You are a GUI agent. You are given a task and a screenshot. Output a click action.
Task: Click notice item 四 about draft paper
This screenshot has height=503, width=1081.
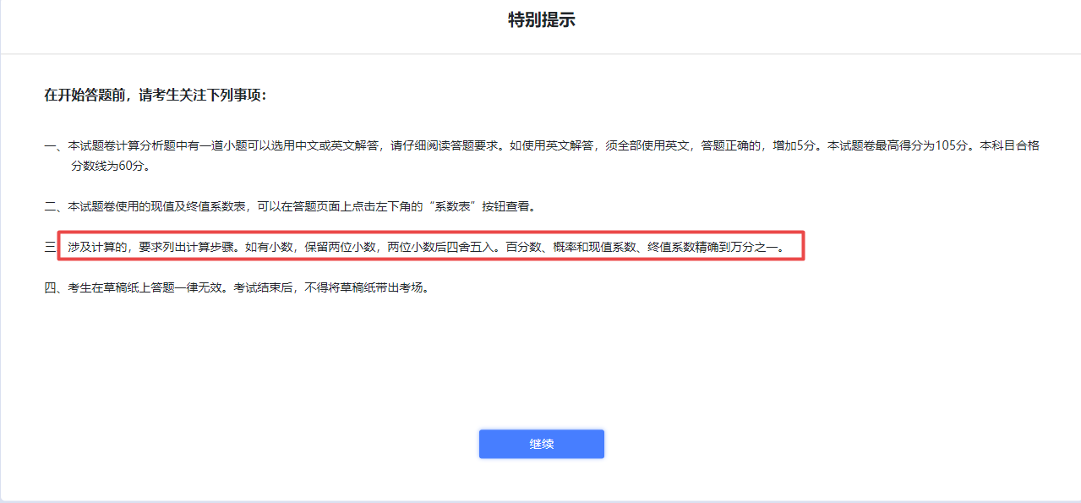click(x=244, y=286)
